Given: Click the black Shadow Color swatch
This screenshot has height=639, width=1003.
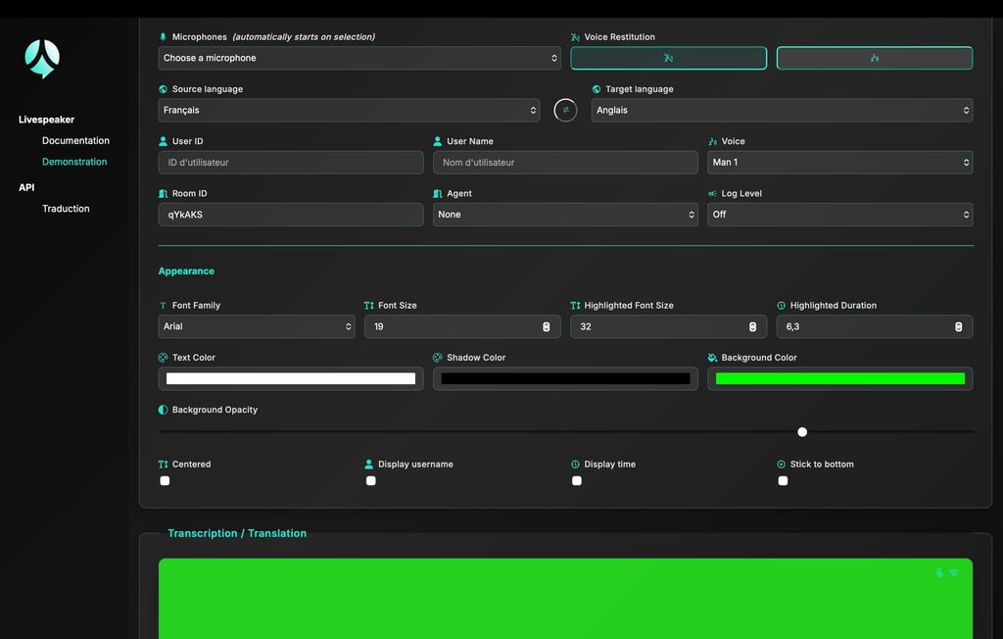Looking at the screenshot, I should point(565,378).
